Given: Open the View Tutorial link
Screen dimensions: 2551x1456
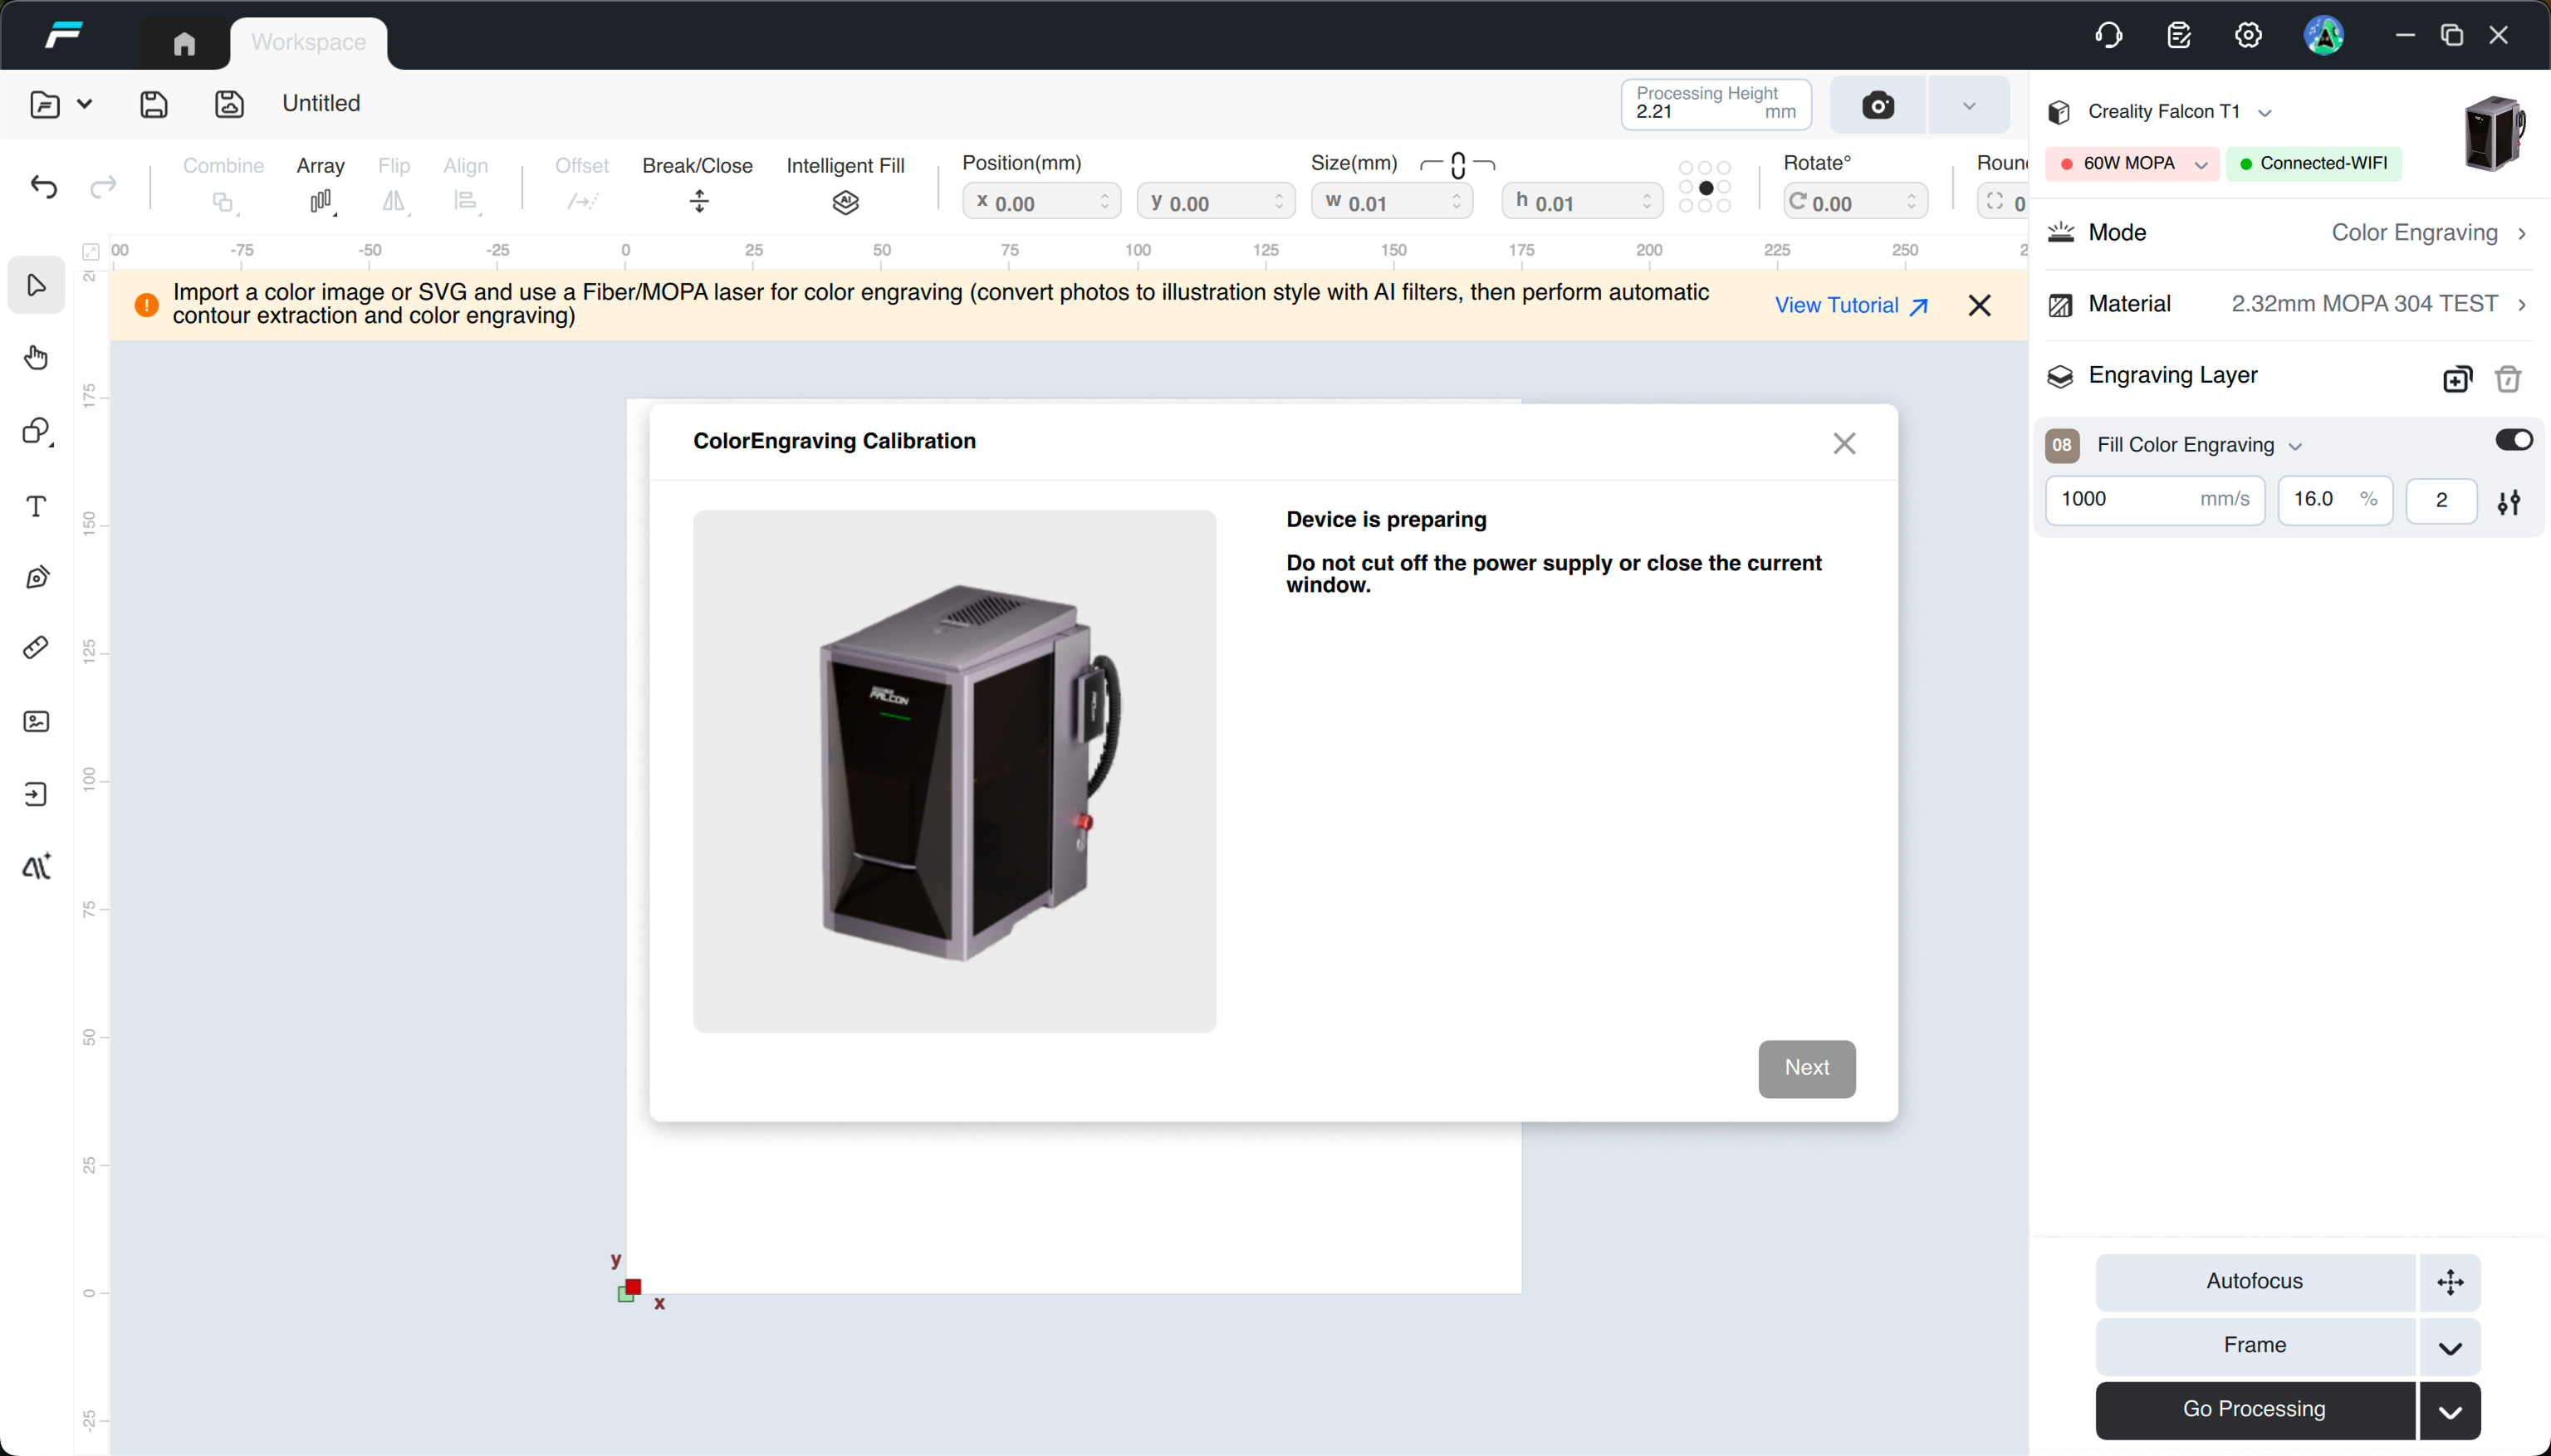Looking at the screenshot, I should pyautogui.click(x=1851, y=306).
